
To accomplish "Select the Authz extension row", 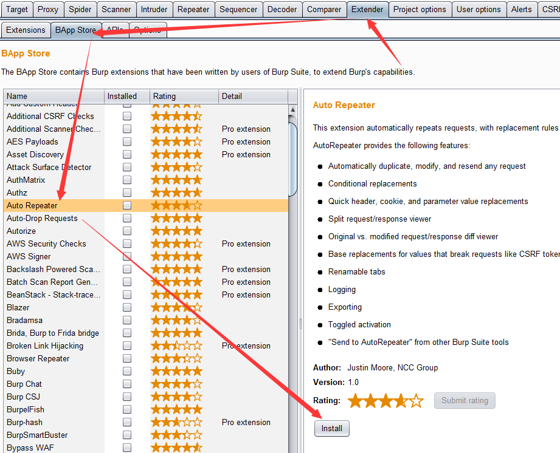I will pyautogui.click(x=146, y=192).
